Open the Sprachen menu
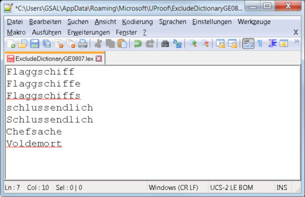The width and height of the screenshot is (305, 197). coord(172,21)
